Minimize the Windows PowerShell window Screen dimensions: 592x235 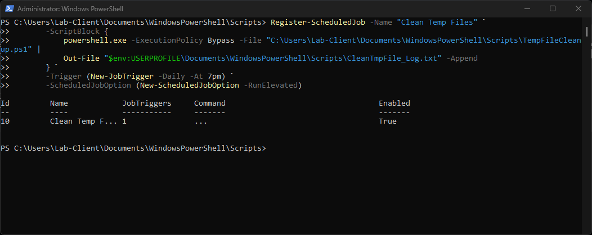527,8
